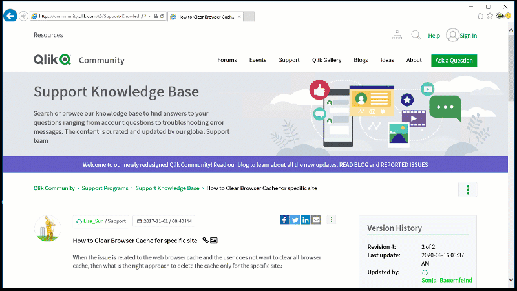Open the Support menu item

(x=289, y=60)
